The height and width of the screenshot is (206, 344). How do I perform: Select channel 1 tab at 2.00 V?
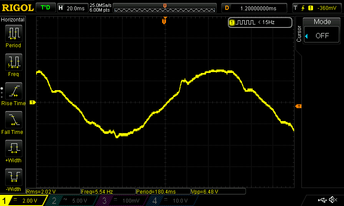pos(24,200)
